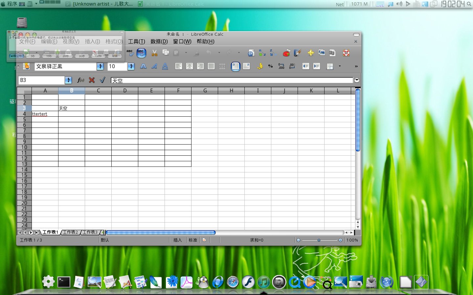Click in the formula input field
The height and width of the screenshot is (295, 473).
pos(232,80)
